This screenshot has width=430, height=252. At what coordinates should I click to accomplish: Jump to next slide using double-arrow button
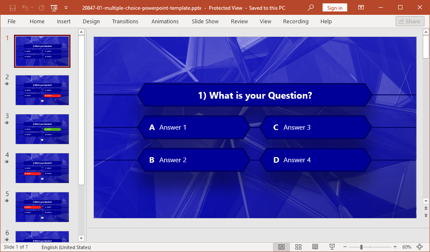(426, 216)
